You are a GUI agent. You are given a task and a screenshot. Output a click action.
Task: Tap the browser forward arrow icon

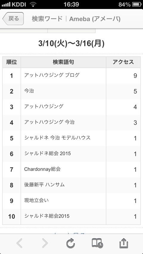45,243
